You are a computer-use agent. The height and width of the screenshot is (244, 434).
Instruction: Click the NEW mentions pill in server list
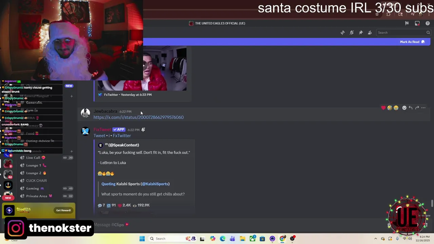tap(8, 198)
